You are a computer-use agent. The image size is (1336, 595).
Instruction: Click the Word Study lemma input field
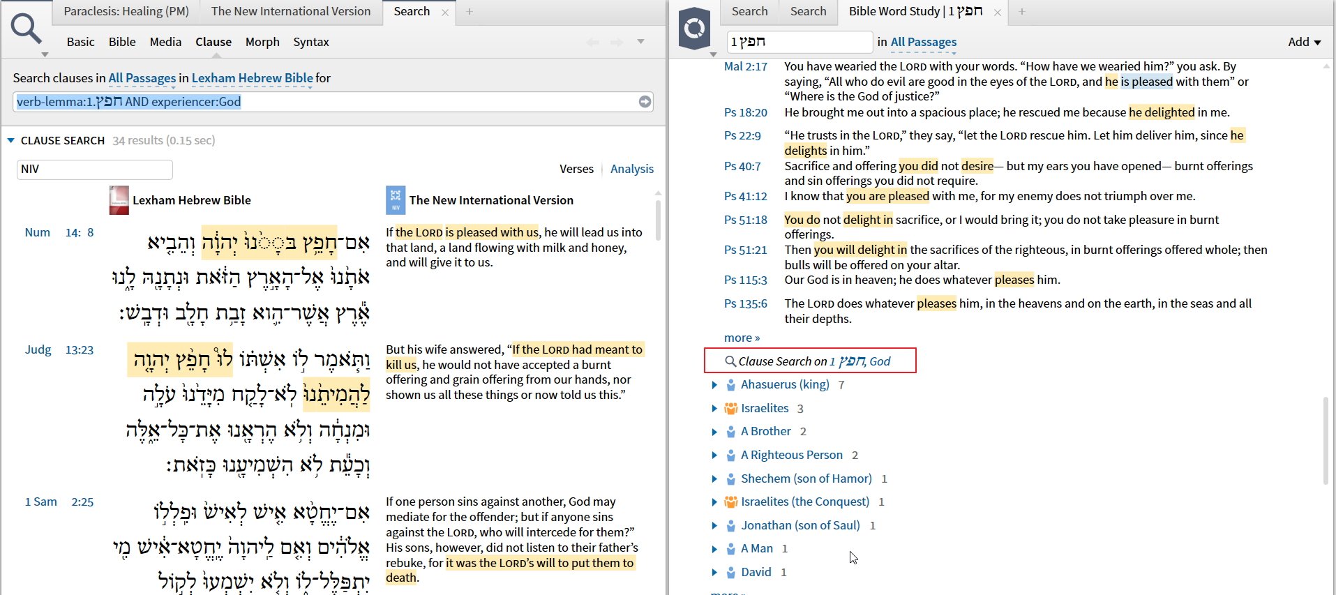[800, 42]
